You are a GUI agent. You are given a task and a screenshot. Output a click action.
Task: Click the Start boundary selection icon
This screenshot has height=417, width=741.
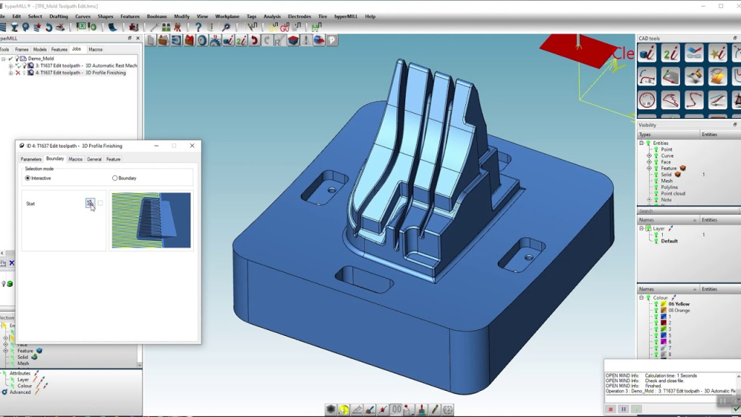coord(90,203)
